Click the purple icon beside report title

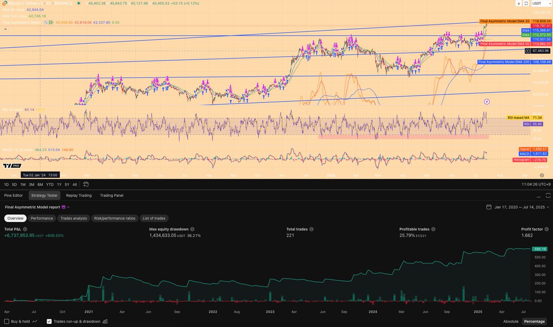(64, 207)
